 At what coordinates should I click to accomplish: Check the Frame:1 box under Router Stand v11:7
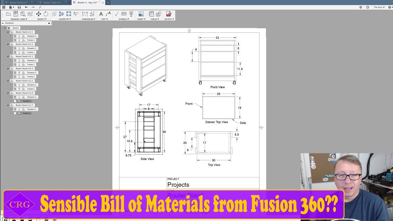click(x=15, y=113)
